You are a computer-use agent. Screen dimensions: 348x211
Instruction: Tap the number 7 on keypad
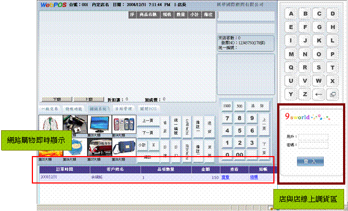pyautogui.click(x=227, y=118)
